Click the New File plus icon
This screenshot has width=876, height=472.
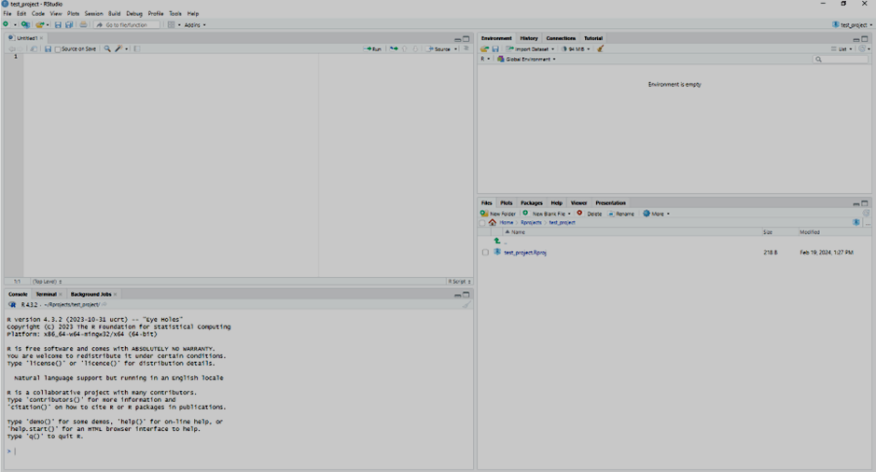pyautogui.click(x=7, y=24)
